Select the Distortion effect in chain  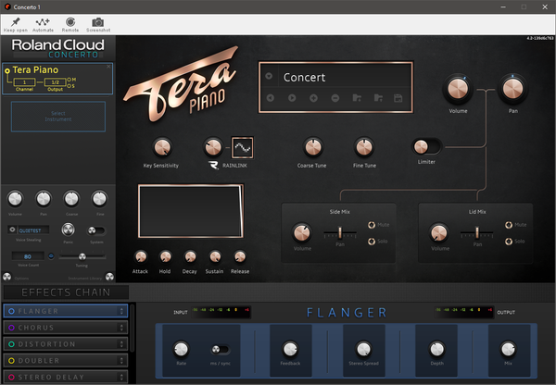pos(66,344)
